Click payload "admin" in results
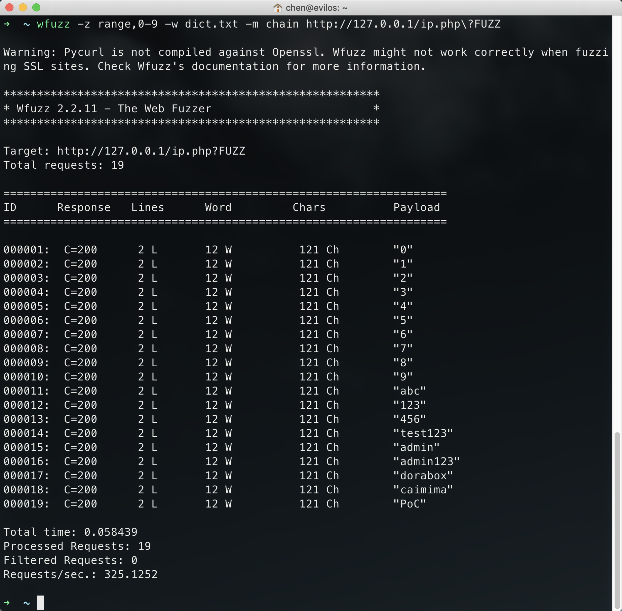Screen dimensions: 622x611 click(416, 447)
